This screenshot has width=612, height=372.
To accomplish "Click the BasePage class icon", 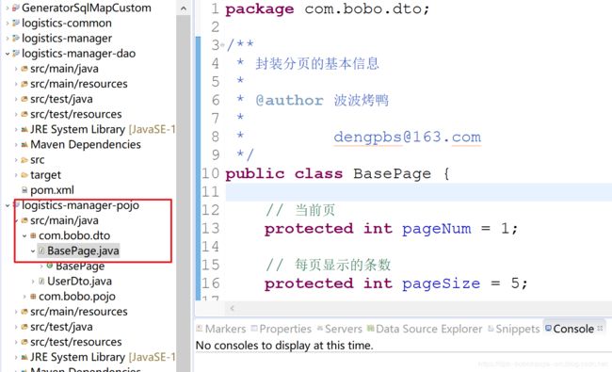I will (50, 266).
